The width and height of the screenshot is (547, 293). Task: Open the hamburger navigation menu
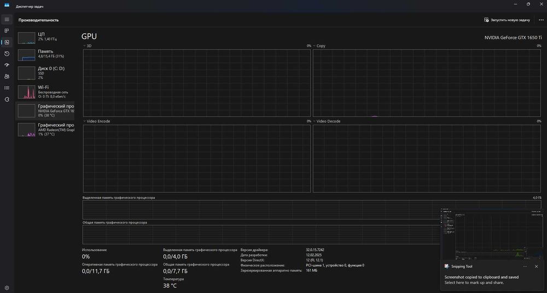click(x=7, y=20)
